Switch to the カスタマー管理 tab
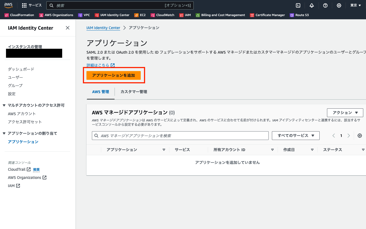Viewport: 366px width, 229px height. 133,92
